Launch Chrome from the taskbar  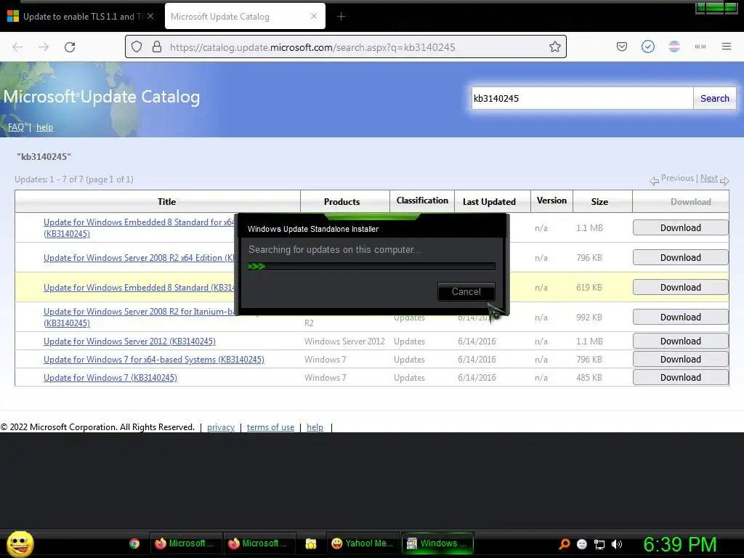134,543
